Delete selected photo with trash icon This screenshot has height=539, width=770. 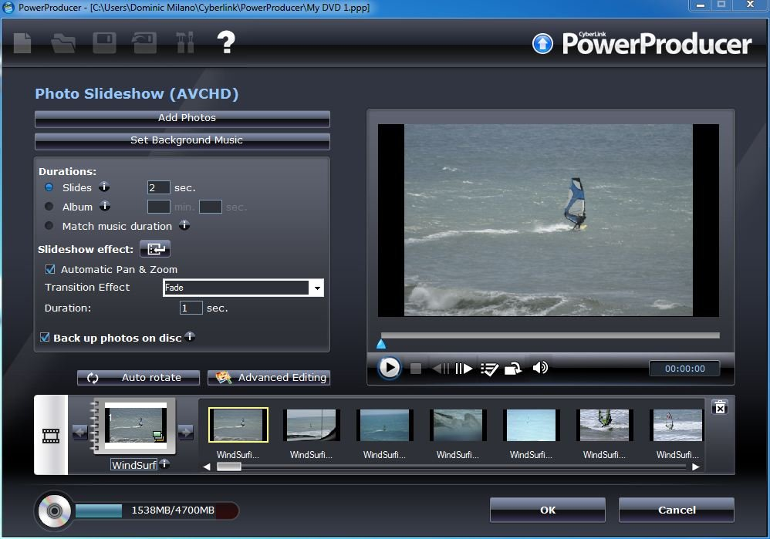click(x=719, y=407)
